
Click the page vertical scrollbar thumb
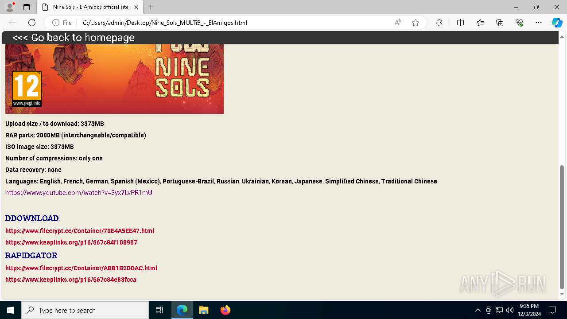pyautogui.click(x=562, y=227)
